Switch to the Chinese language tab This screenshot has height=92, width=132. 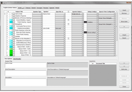[x=28, y=8]
